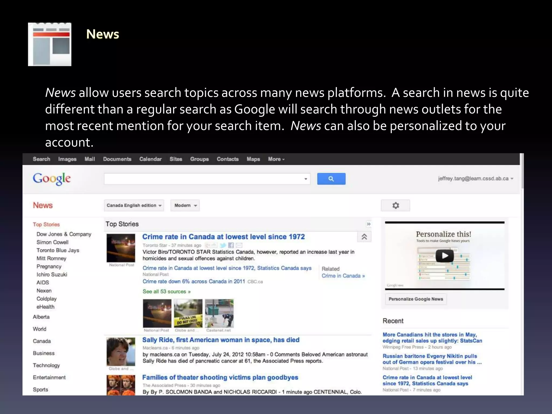This screenshot has width=552, height=414.
Task: Open the Technology news section
Action: click(x=46, y=365)
